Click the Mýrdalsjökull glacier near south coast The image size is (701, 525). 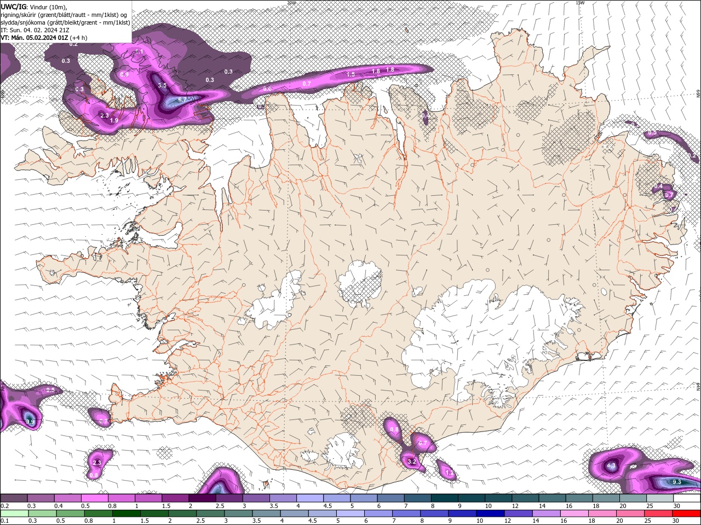343,452
